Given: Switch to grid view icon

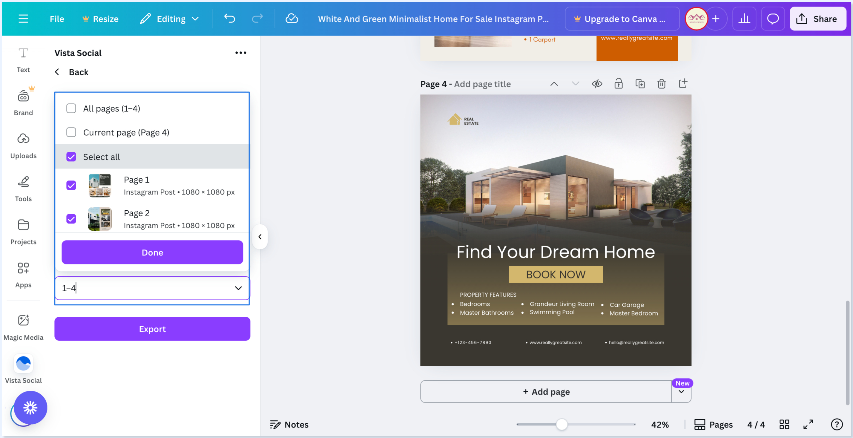Looking at the screenshot, I should pos(784,424).
